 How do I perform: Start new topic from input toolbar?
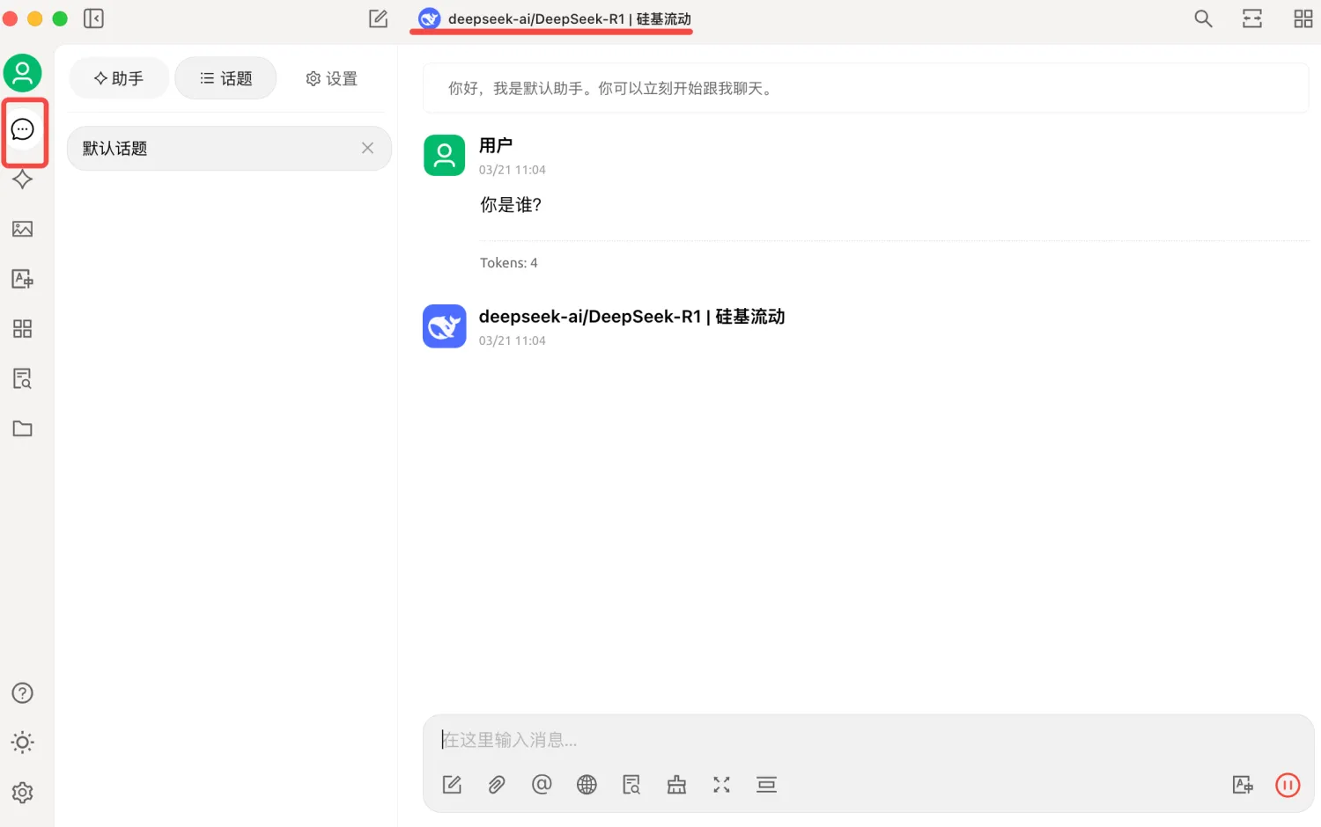(x=452, y=785)
